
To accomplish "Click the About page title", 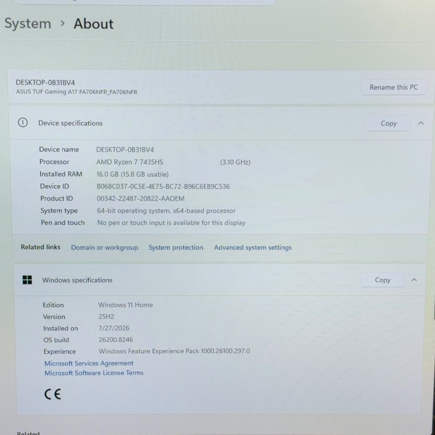I will [x=94, y=24].
